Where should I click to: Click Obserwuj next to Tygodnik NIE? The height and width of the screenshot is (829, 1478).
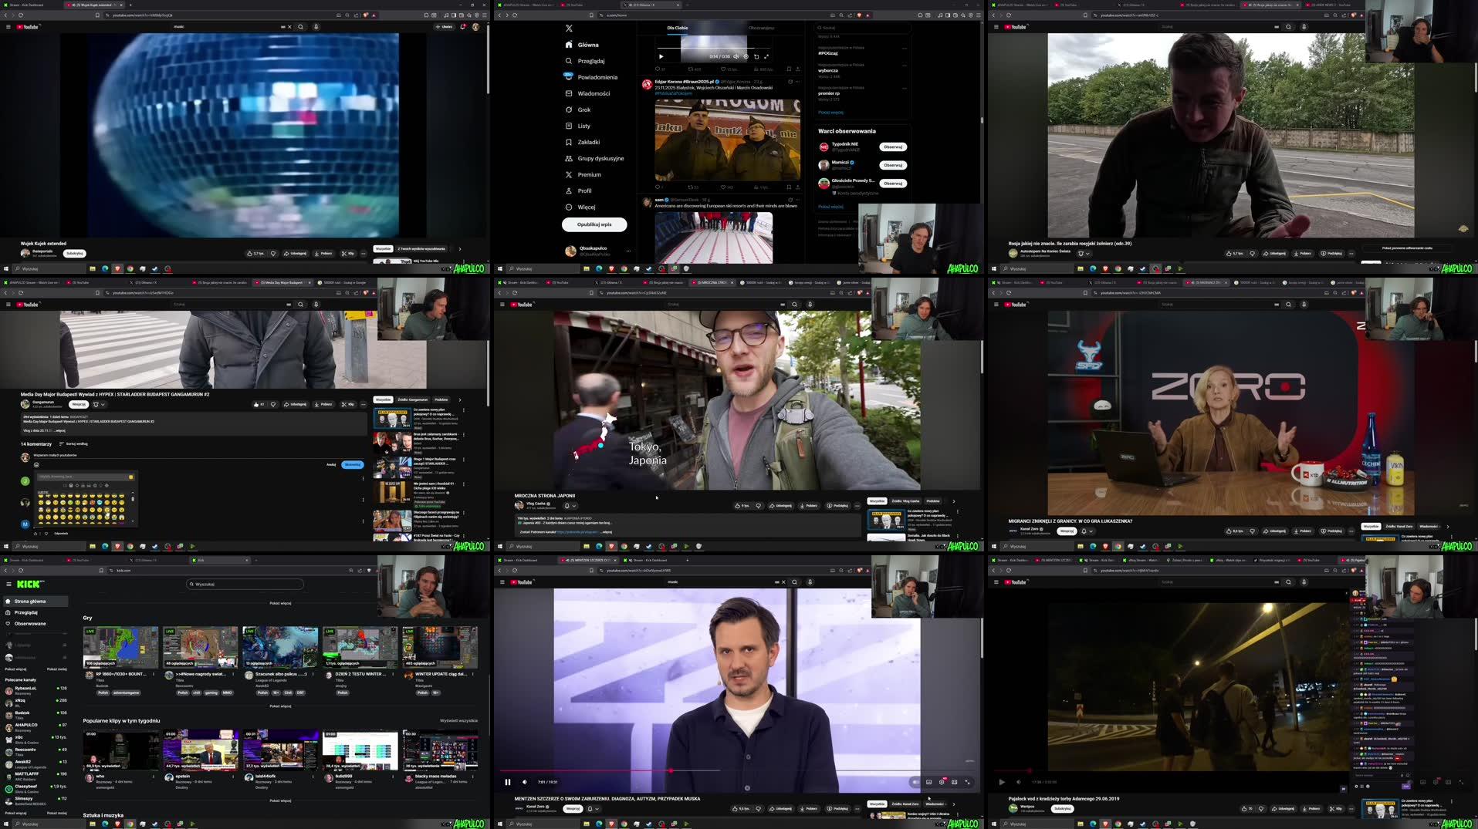tap(892, 146)
